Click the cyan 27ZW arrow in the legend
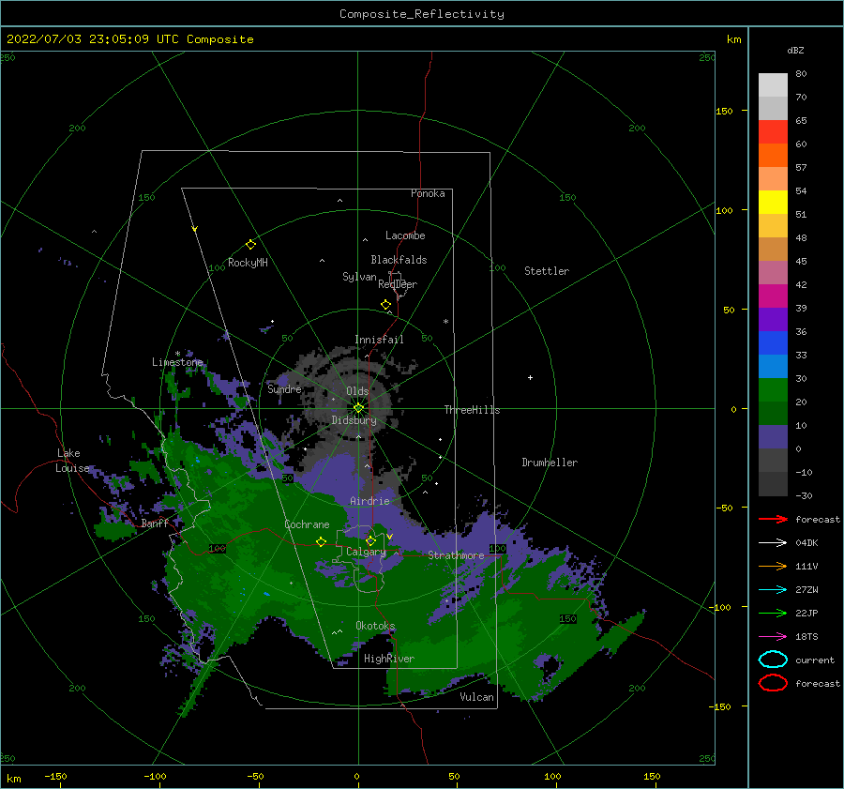The height and width of the screenshot is (789, 844). (773, 590)
